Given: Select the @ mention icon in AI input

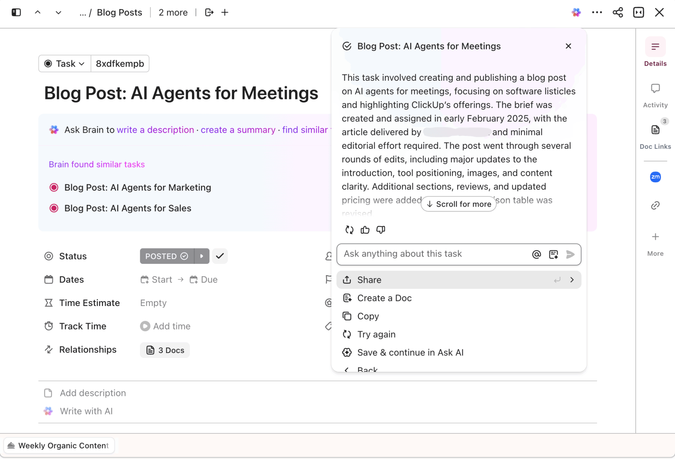Looking at the screenshot, I should [x=536, y=254].
